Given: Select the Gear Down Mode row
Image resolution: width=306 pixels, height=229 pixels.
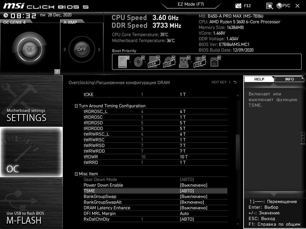Looking at the screenshot, I should click(155, 180).
